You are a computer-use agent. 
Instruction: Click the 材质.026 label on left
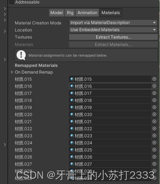pyautogui.click(x=23, y=157)
